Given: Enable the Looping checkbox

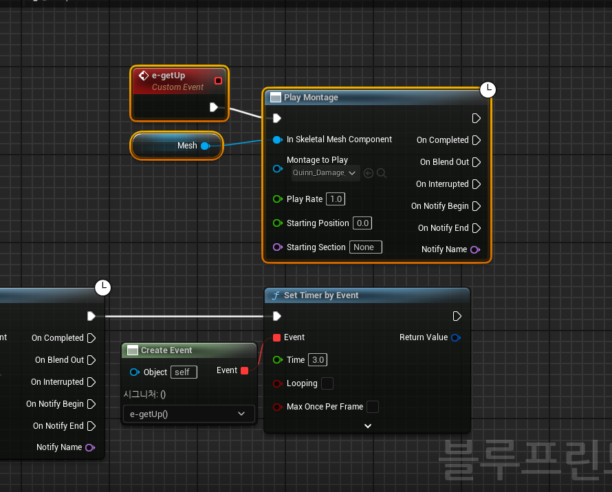Looking at the screenshot, I should pos(327,383).
